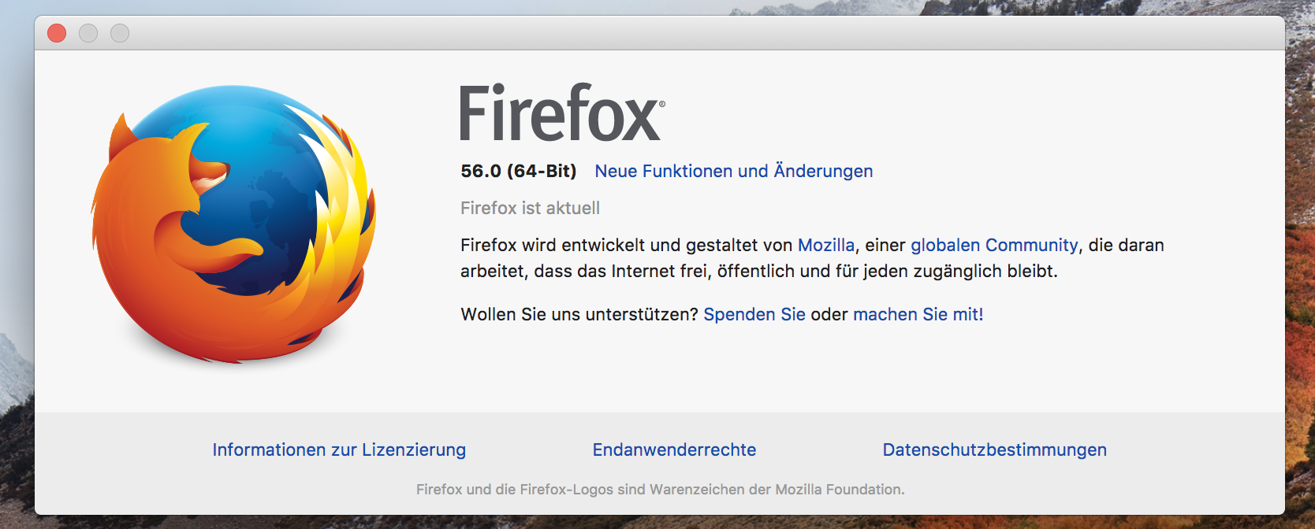Close the About Firefox window
Viewport: 1315px width, 529px height.
coord(57,33)
